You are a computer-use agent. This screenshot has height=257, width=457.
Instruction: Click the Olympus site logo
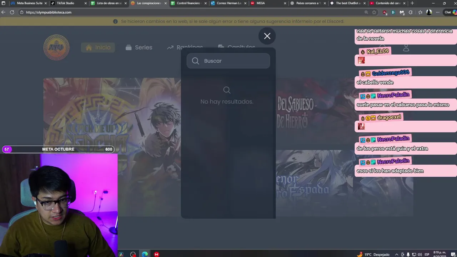point(56,47)
